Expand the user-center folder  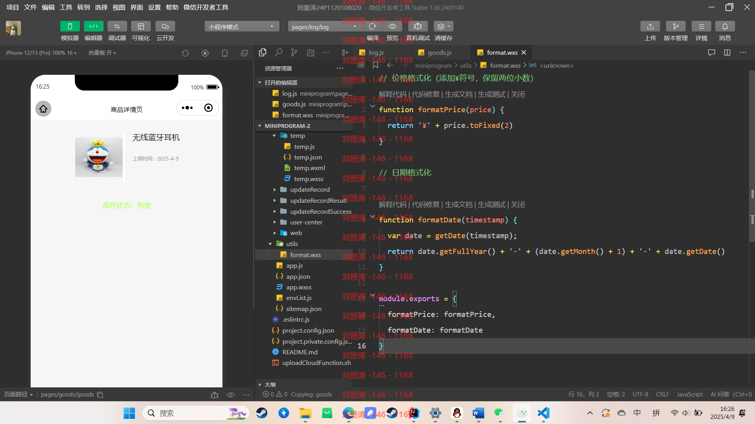[274, 222]
